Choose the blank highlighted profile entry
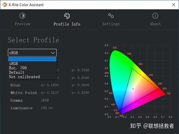179x134 pixels. coord(32,59)
